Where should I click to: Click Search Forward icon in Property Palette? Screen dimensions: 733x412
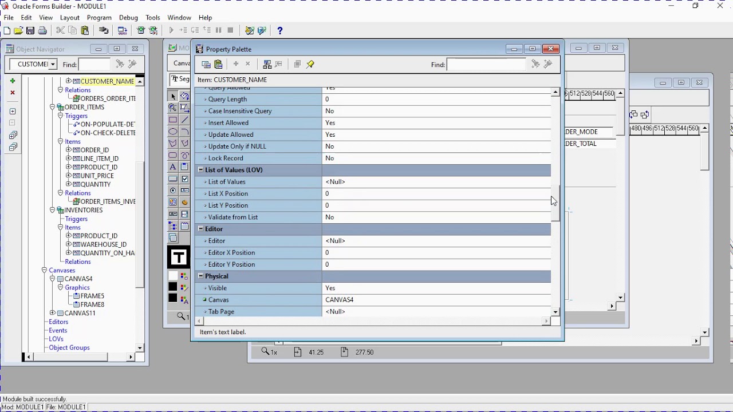point(535,64)
